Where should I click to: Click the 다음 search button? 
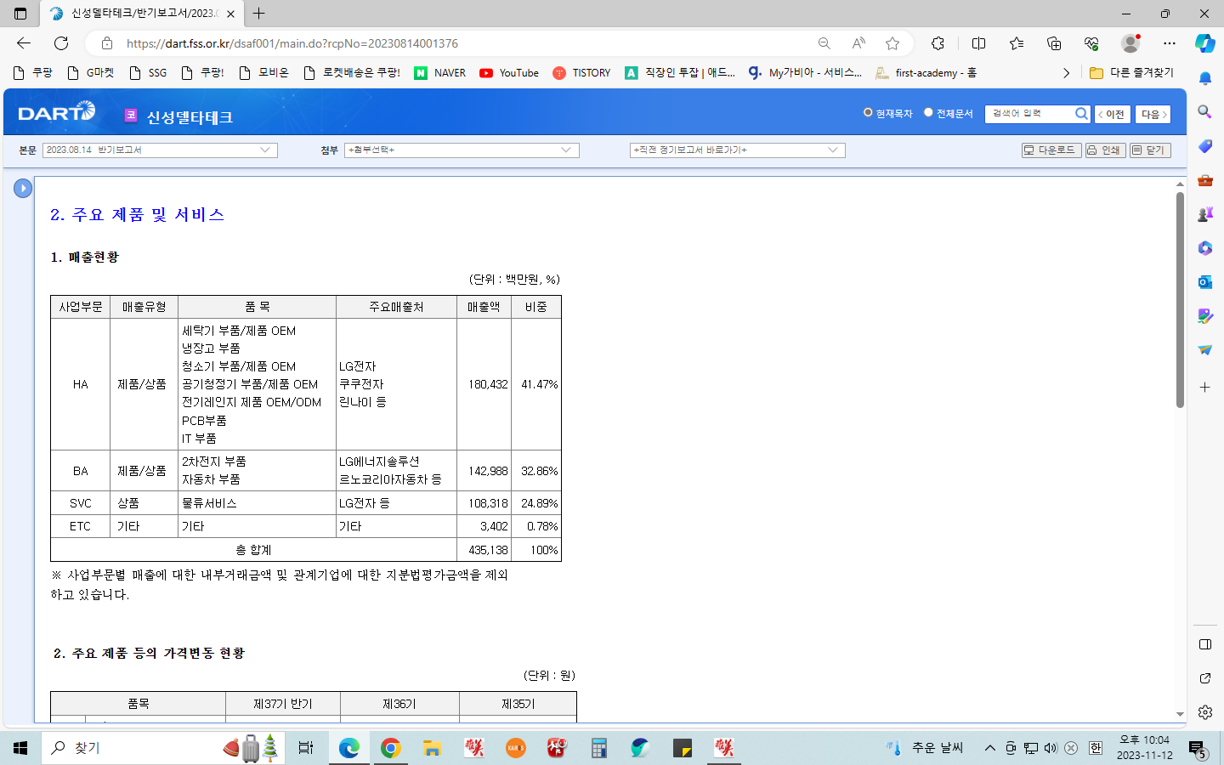coord(1153,114)
